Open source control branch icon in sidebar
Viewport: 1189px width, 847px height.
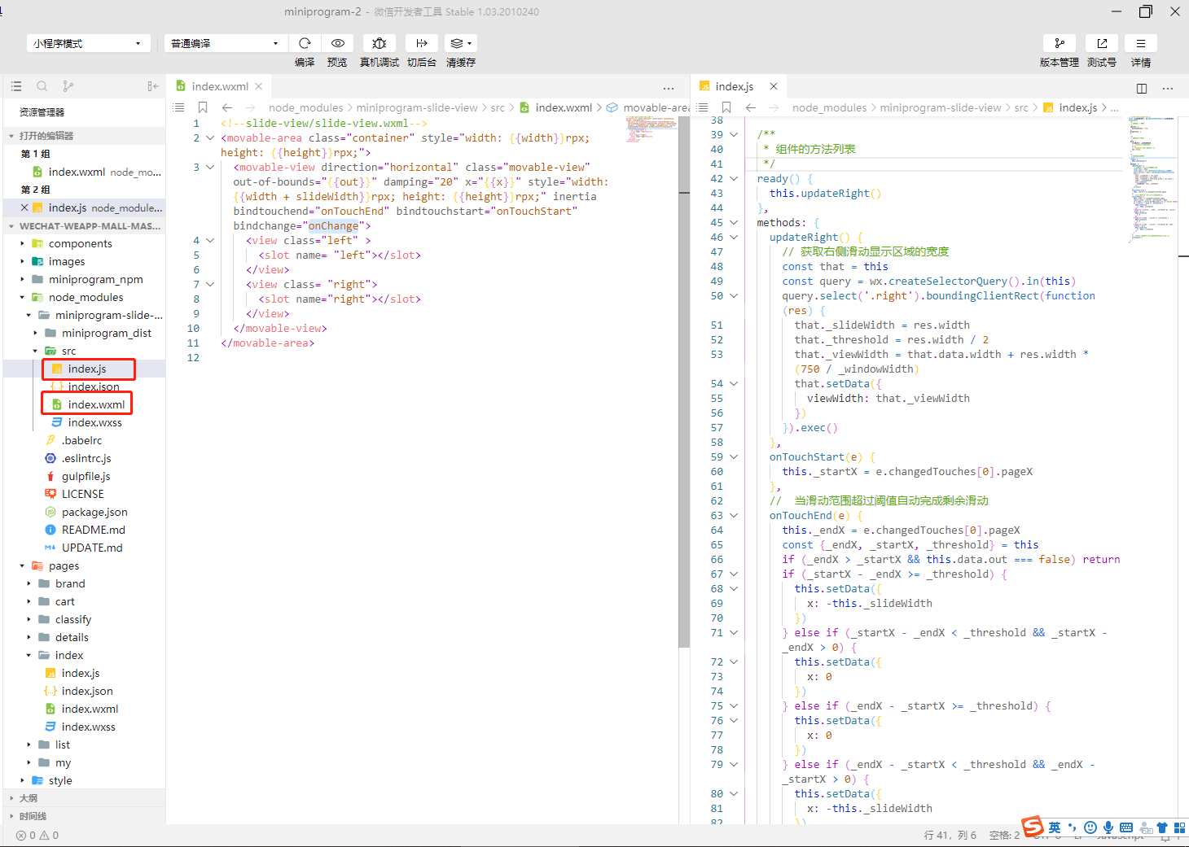(68, 86)
